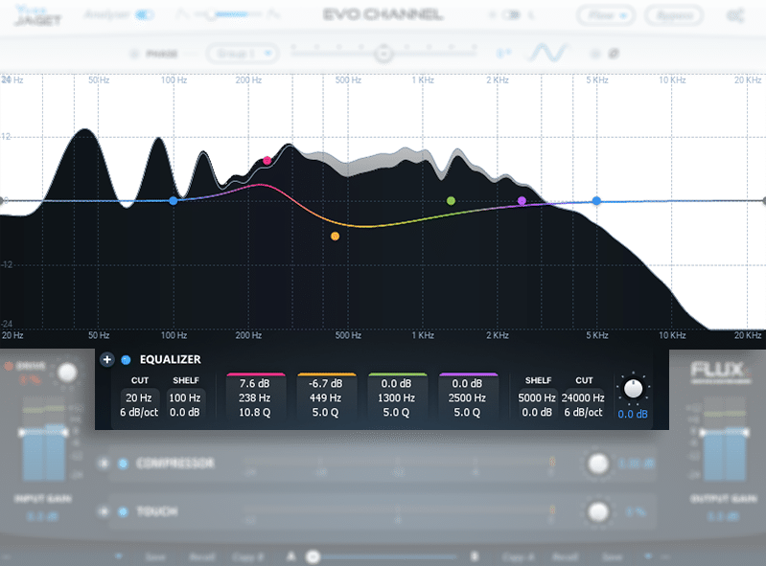Image resolution: width=766 pixels, height=566 pixels.
Task: Select the blue low shelf node at 100 Hz
Action: point(173,200)
